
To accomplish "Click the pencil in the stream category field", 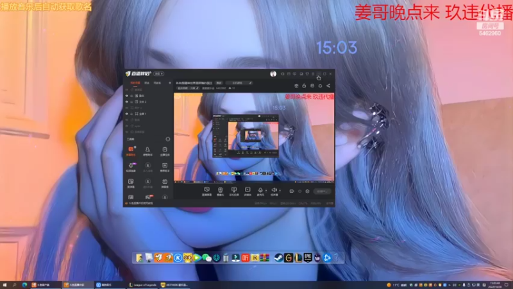I will pos(250,83).
